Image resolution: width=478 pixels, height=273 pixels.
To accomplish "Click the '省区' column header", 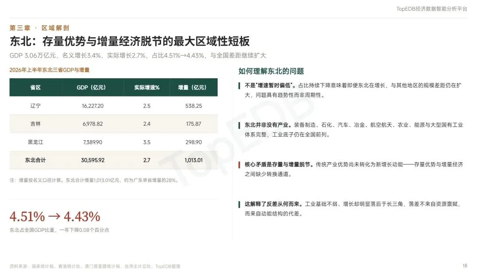I will point(35,88).
